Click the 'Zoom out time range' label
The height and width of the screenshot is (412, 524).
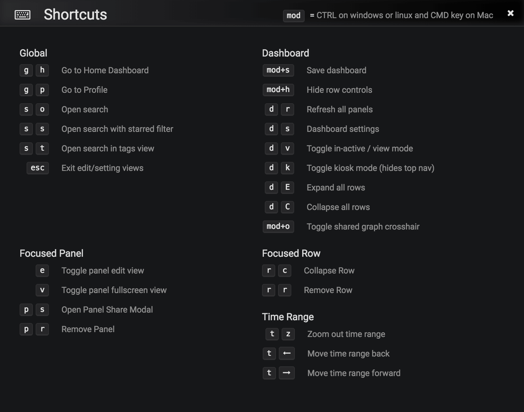[x=346, y=334]
